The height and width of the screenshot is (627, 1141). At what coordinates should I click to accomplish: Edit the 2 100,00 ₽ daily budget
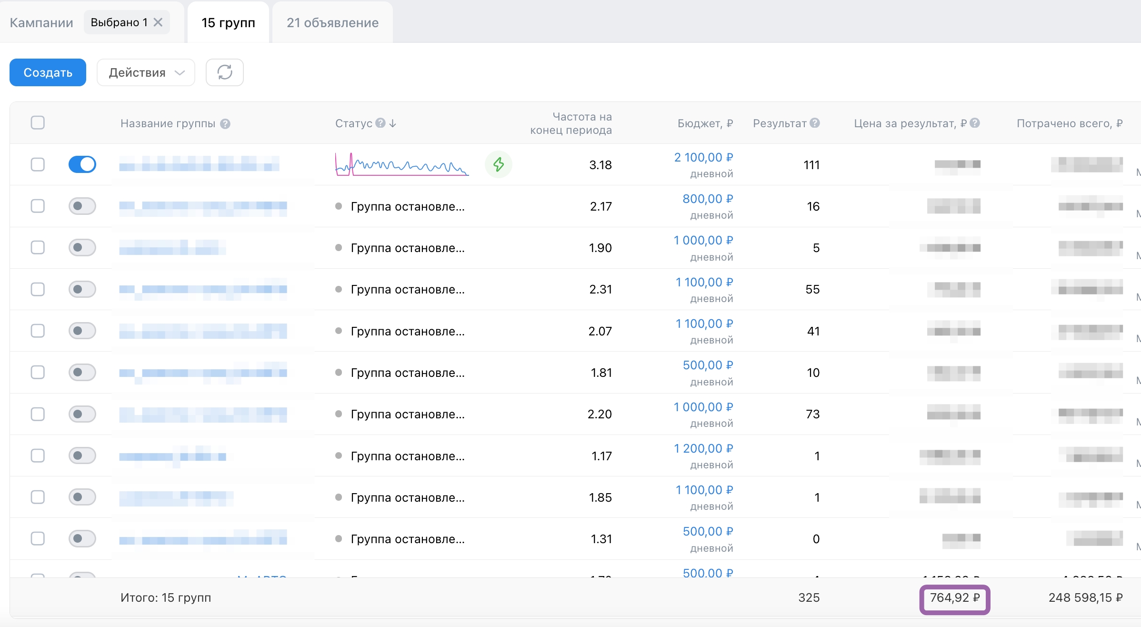point(703,157)
